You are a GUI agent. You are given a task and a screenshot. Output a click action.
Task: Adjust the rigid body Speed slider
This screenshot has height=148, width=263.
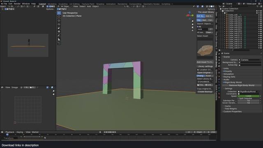coord(248,96)
